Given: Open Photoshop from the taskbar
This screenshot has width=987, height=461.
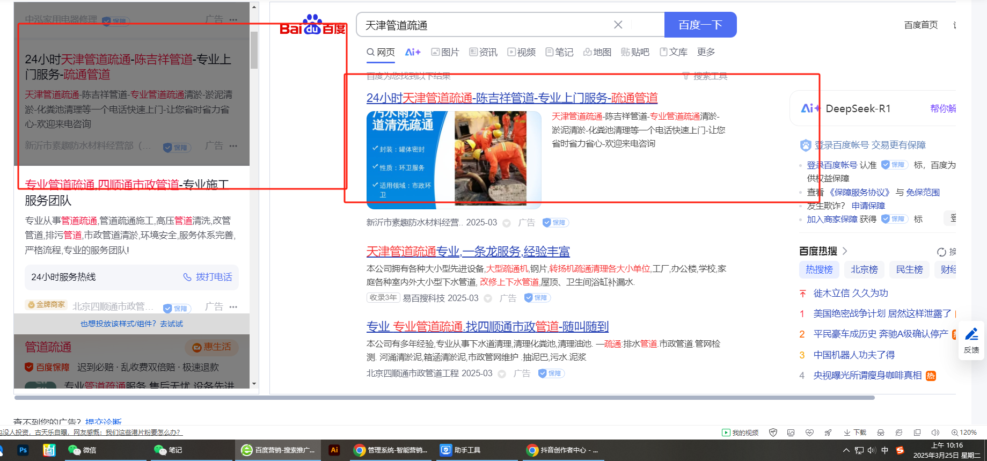Looking at the screenshot, I should click(x=23, y=450).
